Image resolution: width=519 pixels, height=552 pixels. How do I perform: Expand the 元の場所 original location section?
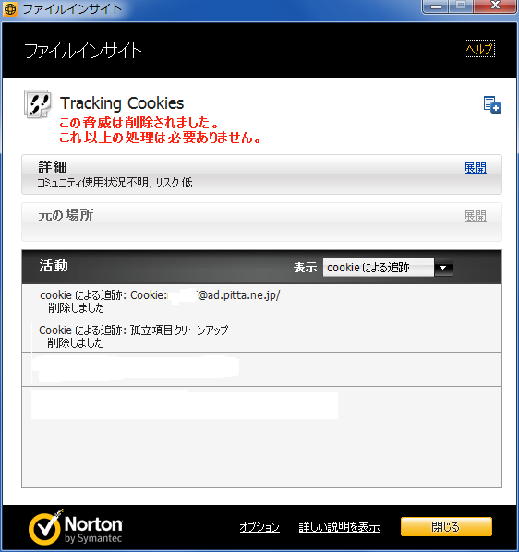coord(475,216)
